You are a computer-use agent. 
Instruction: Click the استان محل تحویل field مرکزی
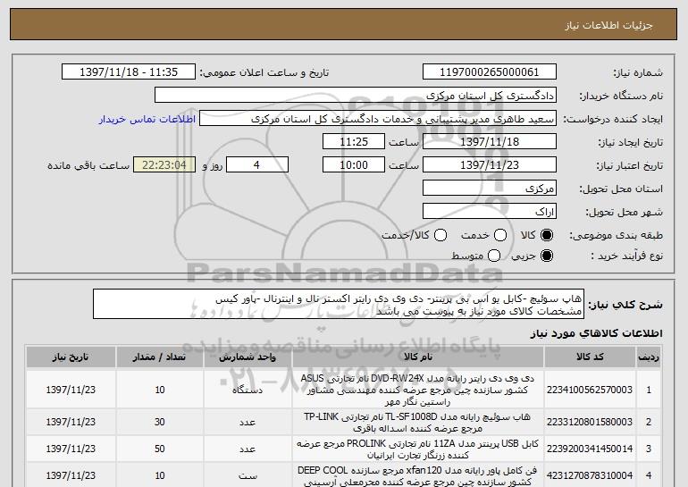coord(490,189)
